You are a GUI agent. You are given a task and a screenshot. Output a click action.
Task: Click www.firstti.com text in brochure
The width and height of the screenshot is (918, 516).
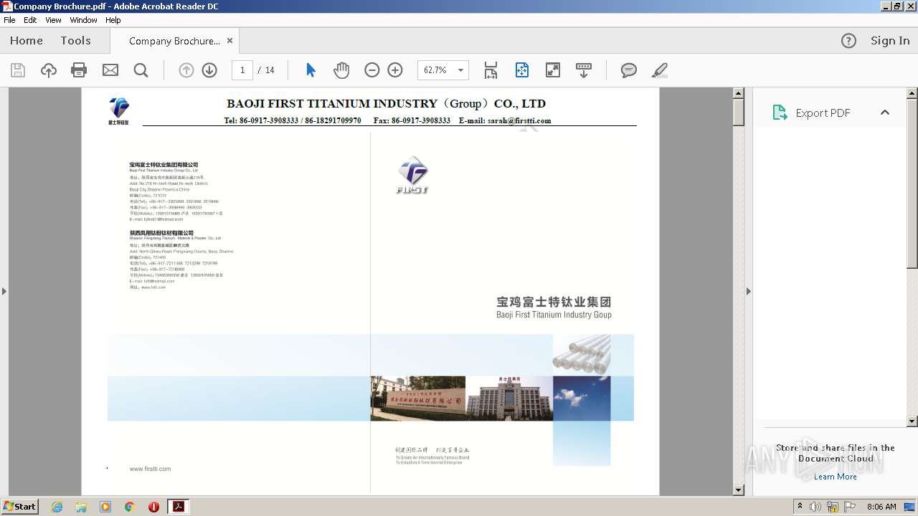(150, 469)
